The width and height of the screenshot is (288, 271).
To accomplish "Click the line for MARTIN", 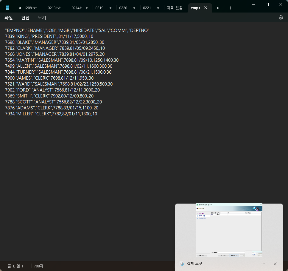I will (62, 60).
